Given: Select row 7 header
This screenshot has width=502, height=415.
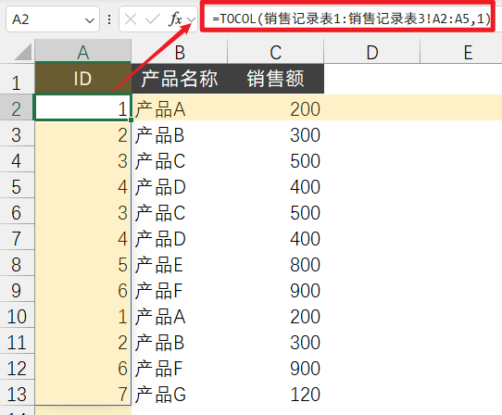Looking at the screenshot, I should tap(17, 237).
